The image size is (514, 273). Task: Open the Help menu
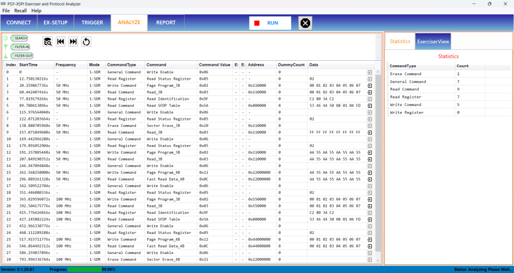[36, 11]
